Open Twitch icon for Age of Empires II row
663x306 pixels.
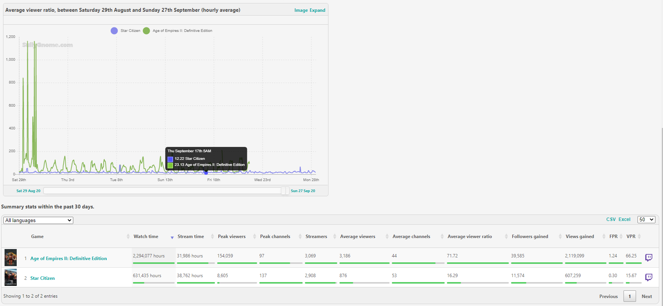coord(649,258)
